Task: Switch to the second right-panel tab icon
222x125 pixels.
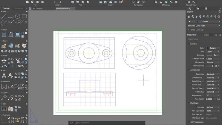Action: pyautogui.click(x=198, y=8)
